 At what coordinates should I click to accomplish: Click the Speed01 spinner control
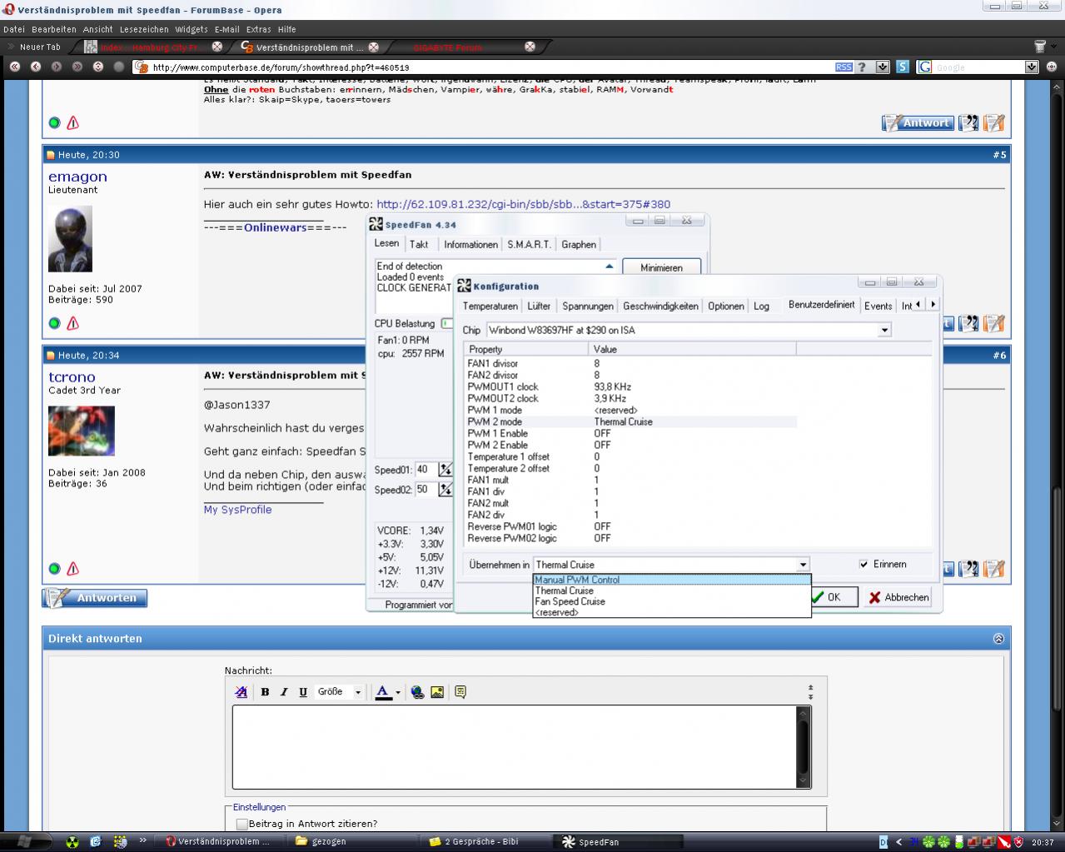(x=445, y=470)
